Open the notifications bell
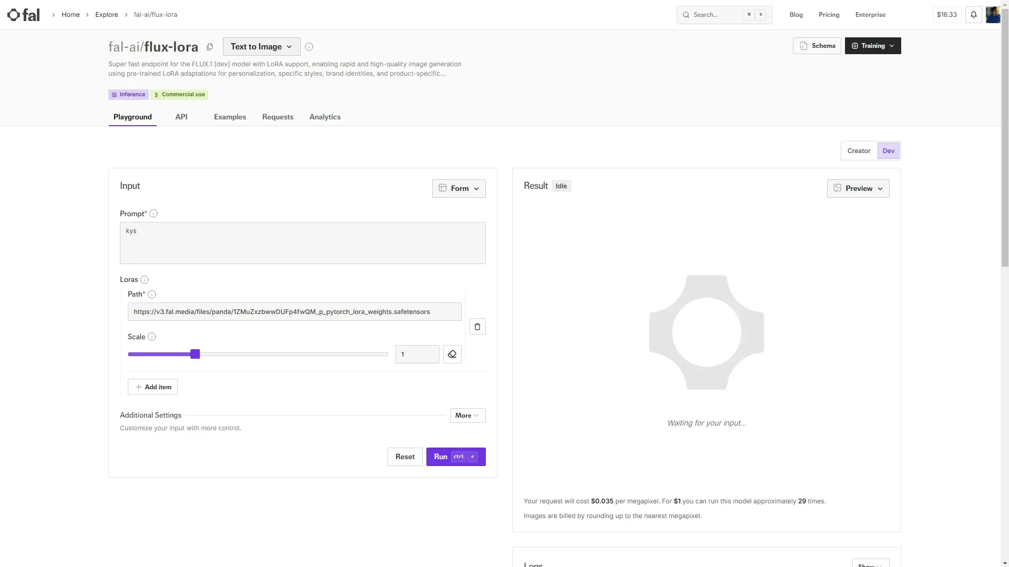The image size is (1009, 567). 973,15
